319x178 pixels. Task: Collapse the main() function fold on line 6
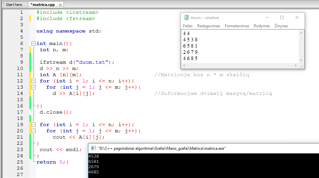click(x=33, y=43)
